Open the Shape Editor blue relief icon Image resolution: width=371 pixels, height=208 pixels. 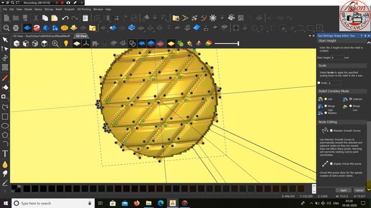tap(27, 28)
